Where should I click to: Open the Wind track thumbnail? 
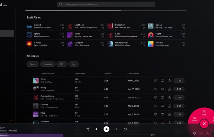[36, 81]
